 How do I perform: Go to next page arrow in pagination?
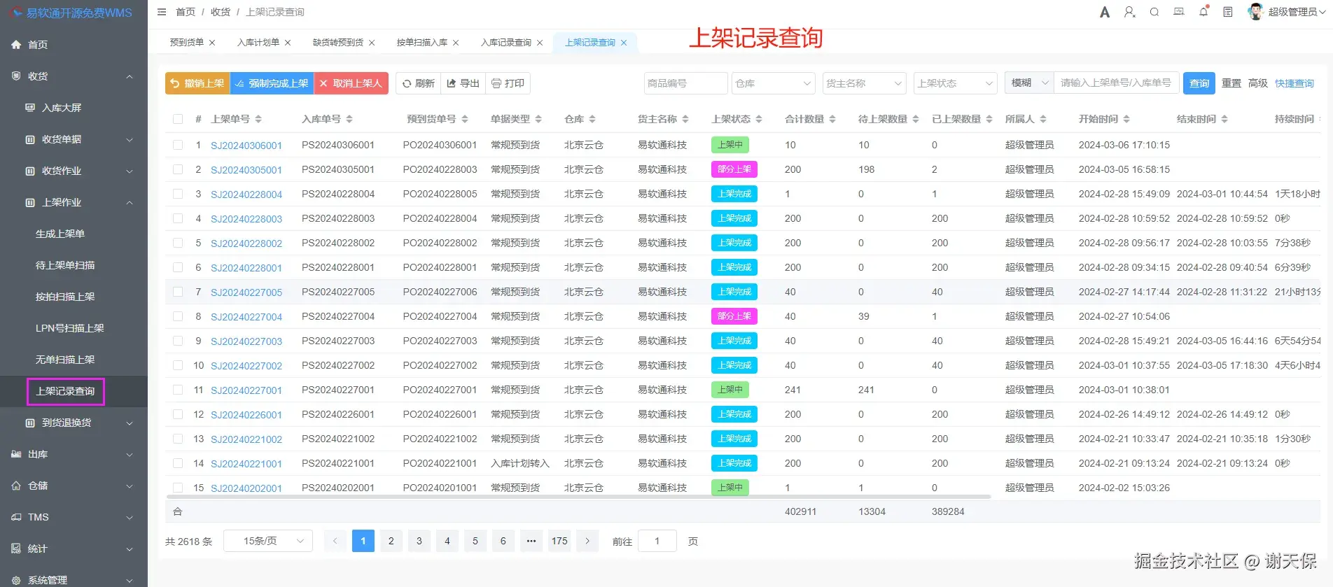[x=587, y=541]
